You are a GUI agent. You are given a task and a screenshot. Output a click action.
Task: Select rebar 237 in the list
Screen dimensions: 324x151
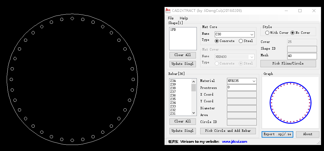coord(173,92)
